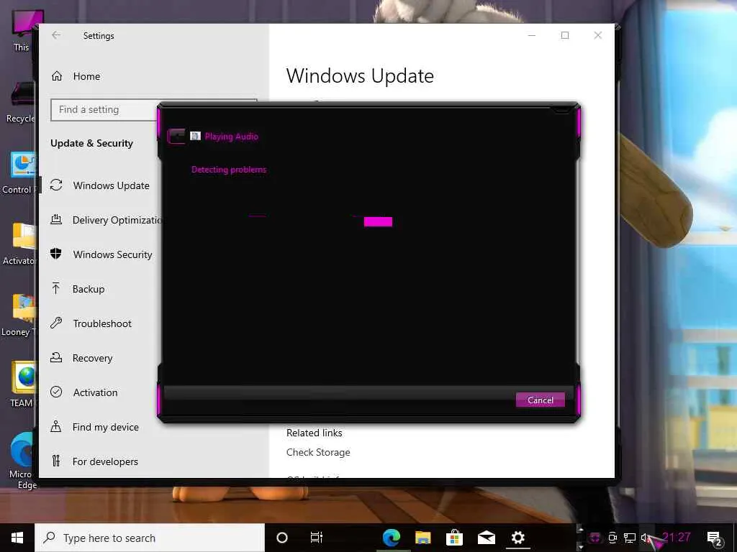Click the Playing Audio troubleshooter title icon
Screen dimensions: 737x552
196,136
